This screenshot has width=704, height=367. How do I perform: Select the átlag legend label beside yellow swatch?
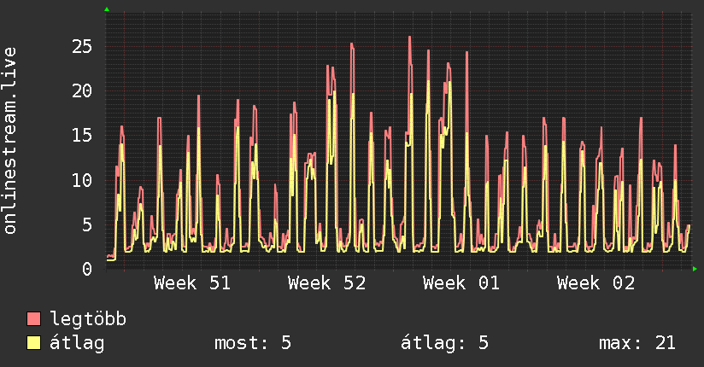pos(77,343)
